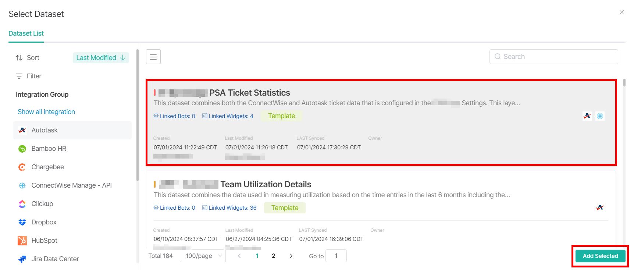Close the Select Dataset dialog
The width and height of the screenshot is (634, 270).
(622, 13)
